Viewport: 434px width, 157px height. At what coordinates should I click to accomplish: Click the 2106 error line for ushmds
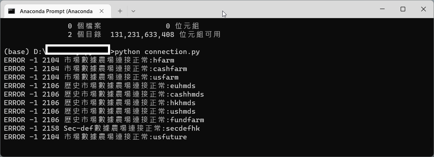(100, 111)
